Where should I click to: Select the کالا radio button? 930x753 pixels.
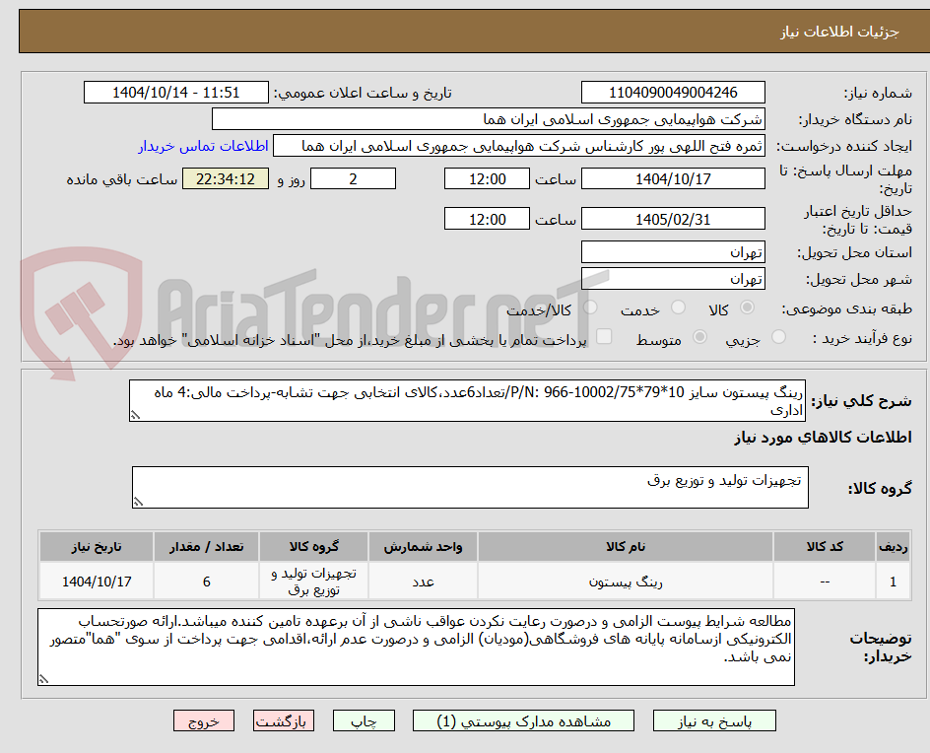[x=747, y=308]
